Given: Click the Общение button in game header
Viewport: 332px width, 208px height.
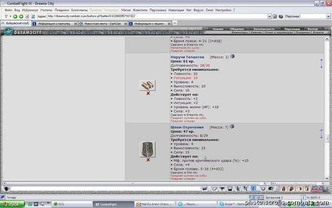Looking at the screenshot, I should (x=237, y=29).
